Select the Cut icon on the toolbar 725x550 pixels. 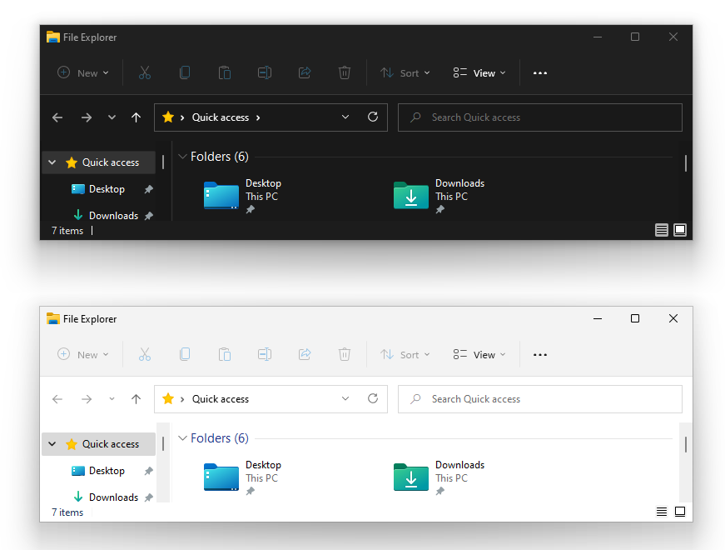tap(145, 72)
